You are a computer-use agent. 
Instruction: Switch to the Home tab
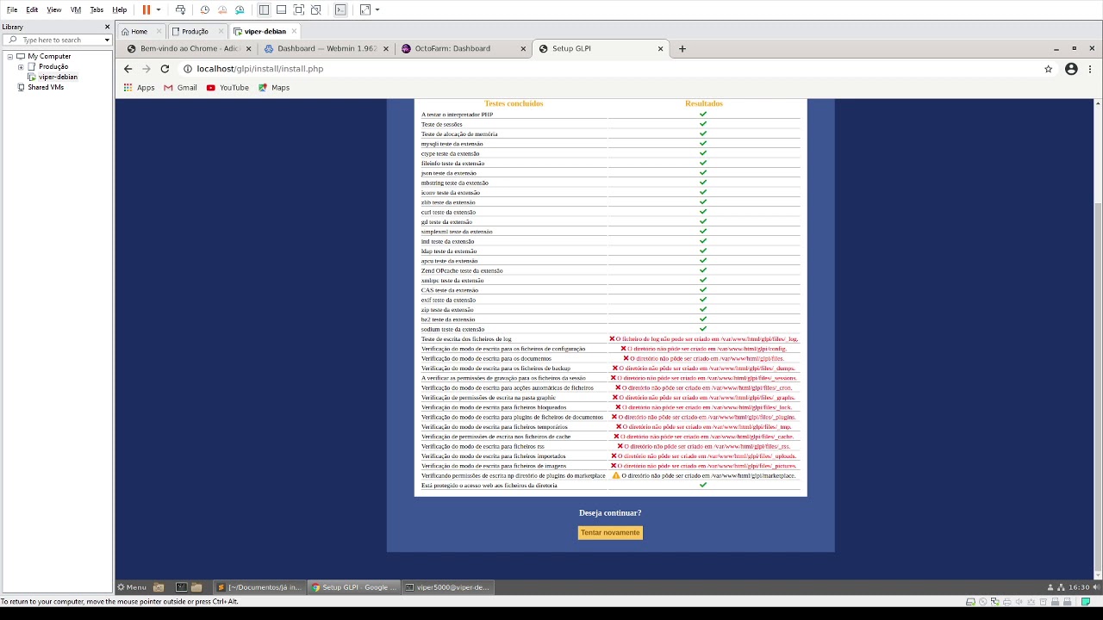[x=139, y=31]
